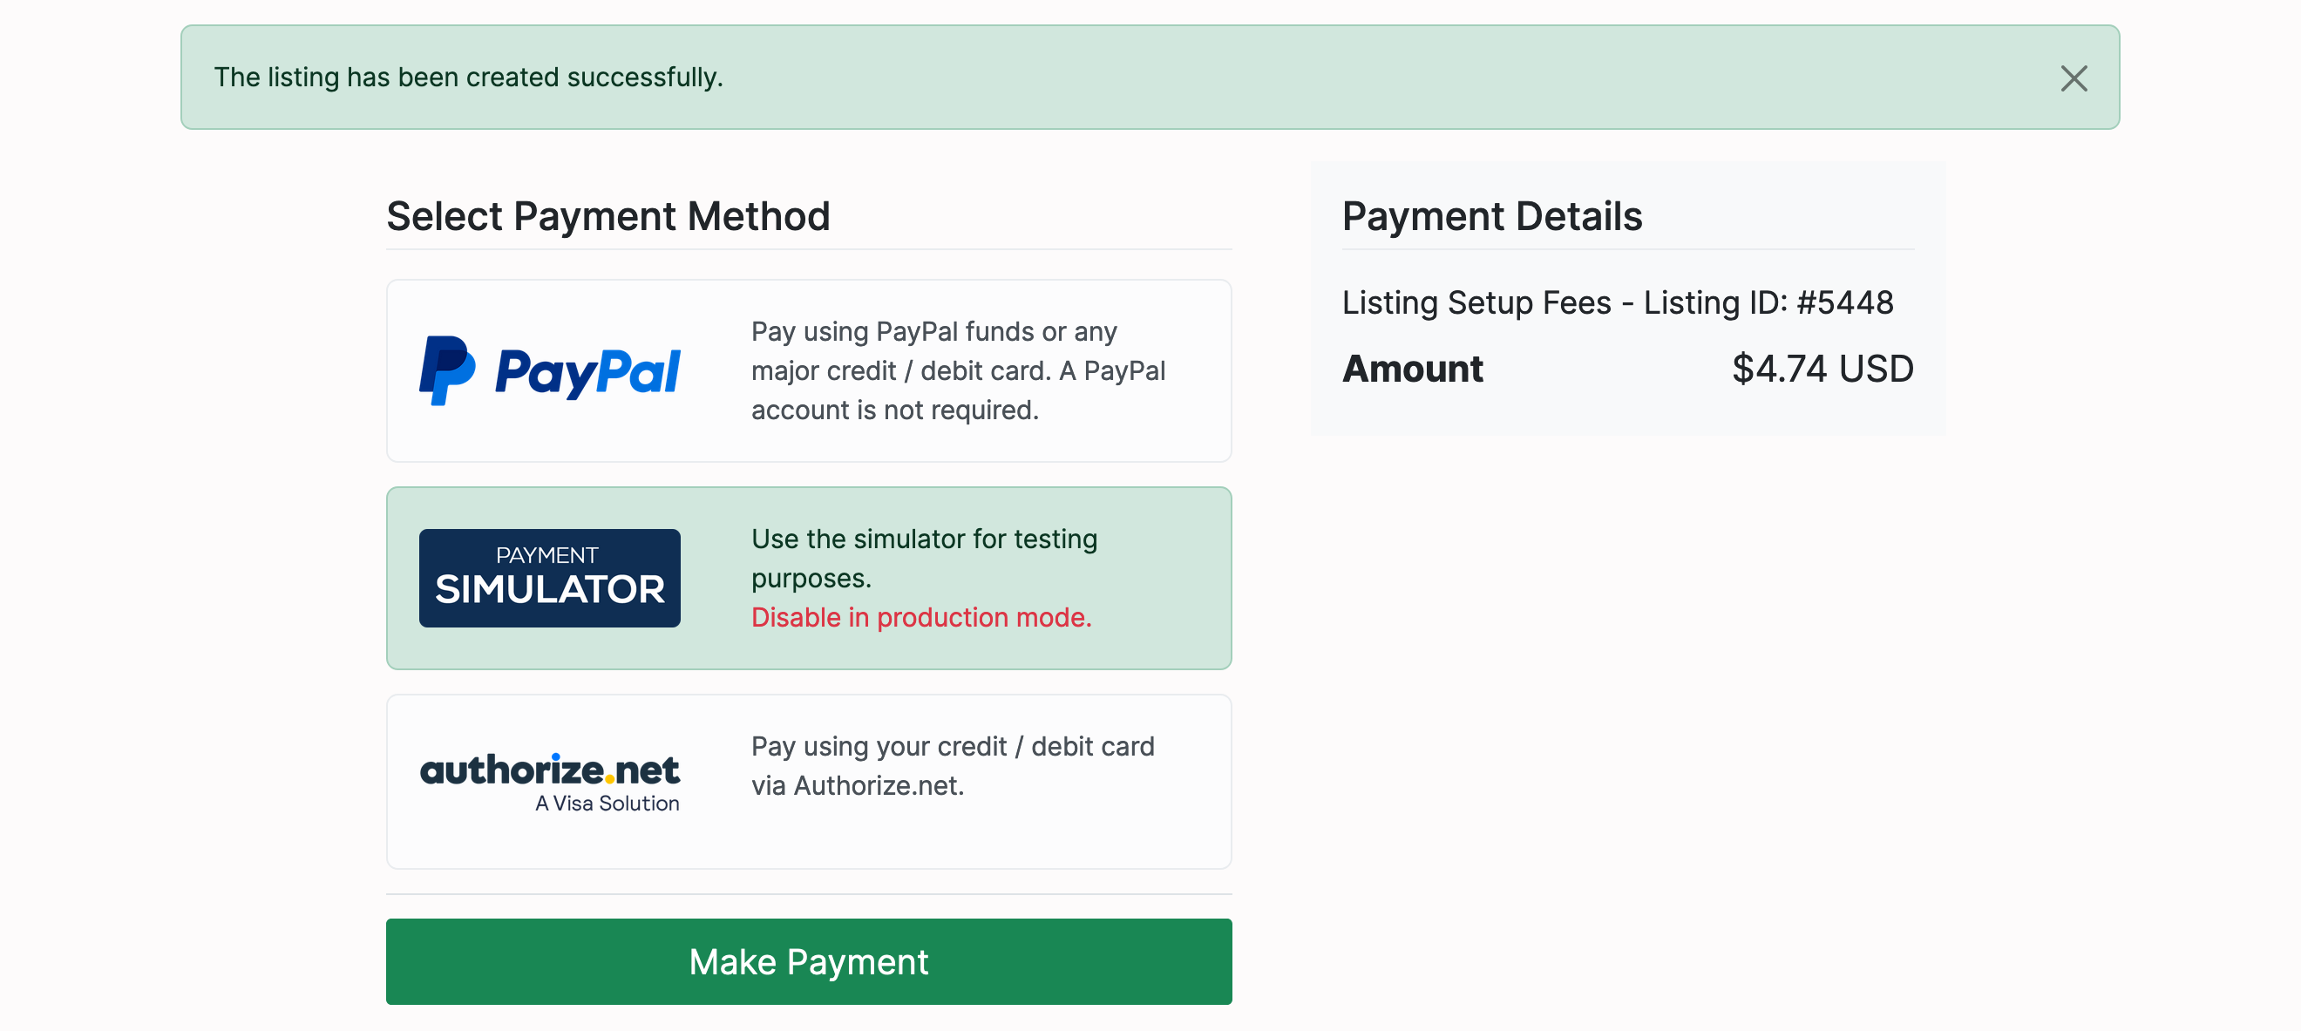
Task: Click the word SIMULATOR in the badge
Action: click(549, 590)
